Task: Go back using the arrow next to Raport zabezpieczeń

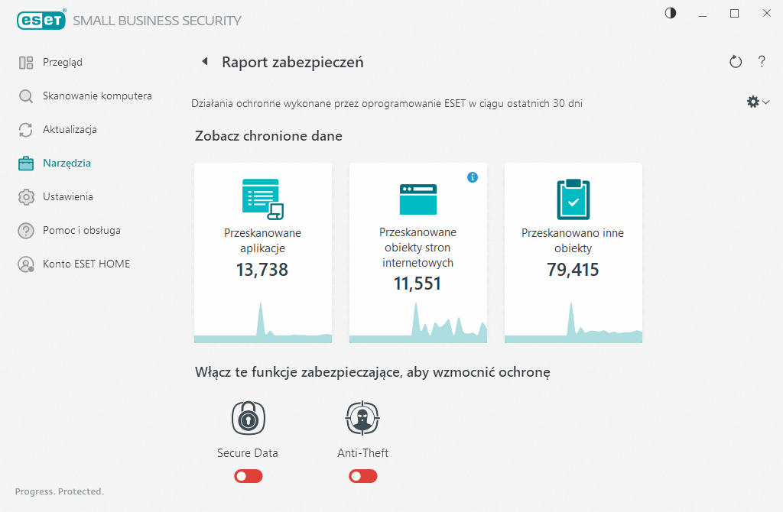Action: (205, 61)
